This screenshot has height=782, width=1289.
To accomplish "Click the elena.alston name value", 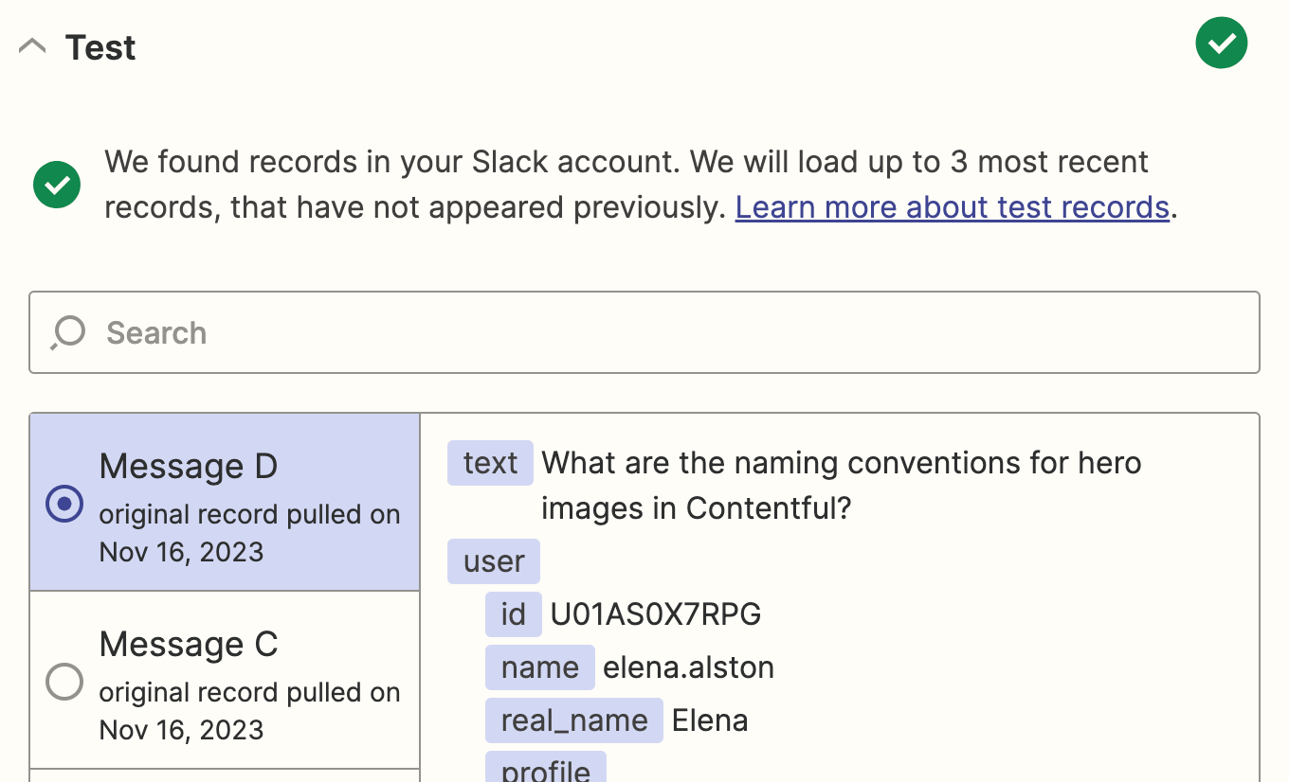I will coord(688,667).
